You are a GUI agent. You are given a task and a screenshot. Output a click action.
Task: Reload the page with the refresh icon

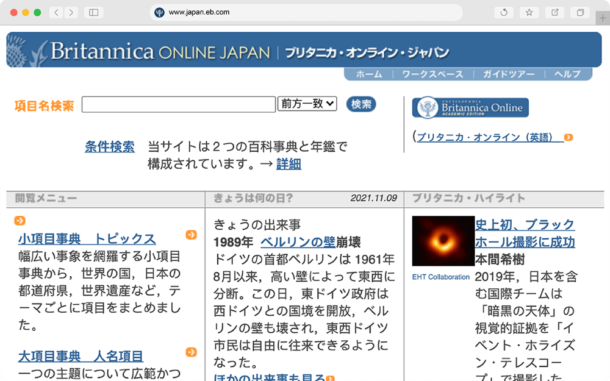tap(504, 12)
